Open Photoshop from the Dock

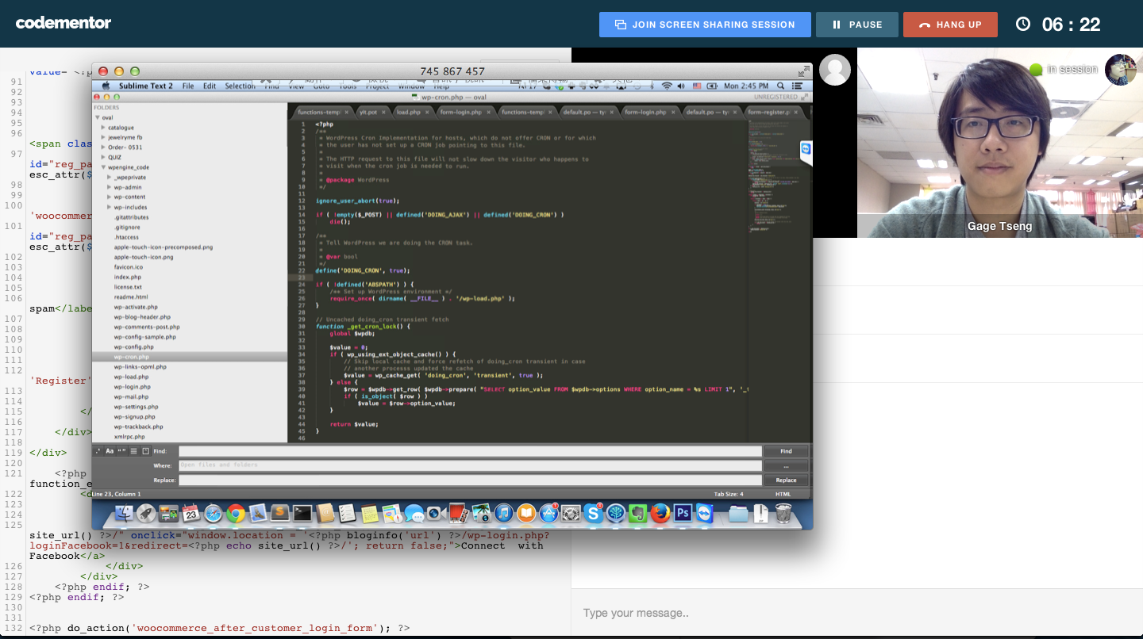pos(683,513)
